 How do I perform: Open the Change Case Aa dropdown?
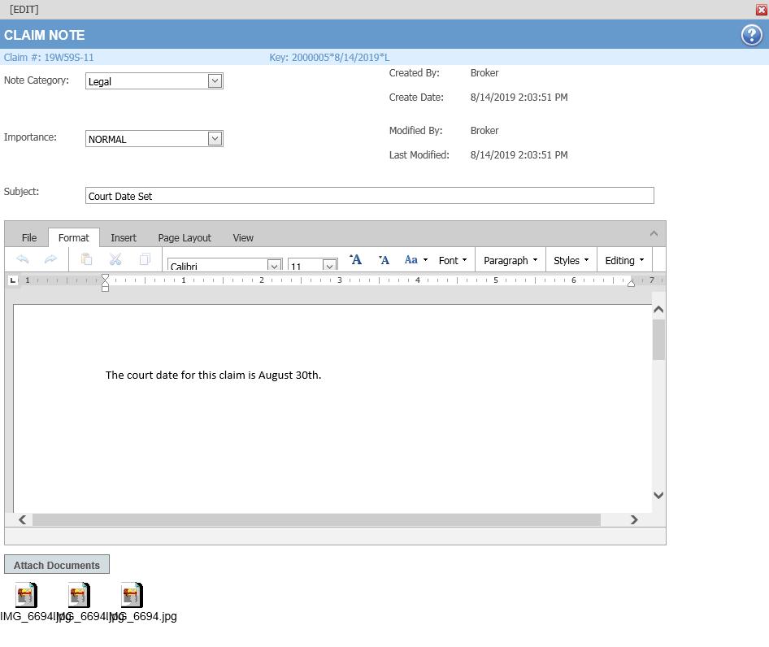pos(415,260)
